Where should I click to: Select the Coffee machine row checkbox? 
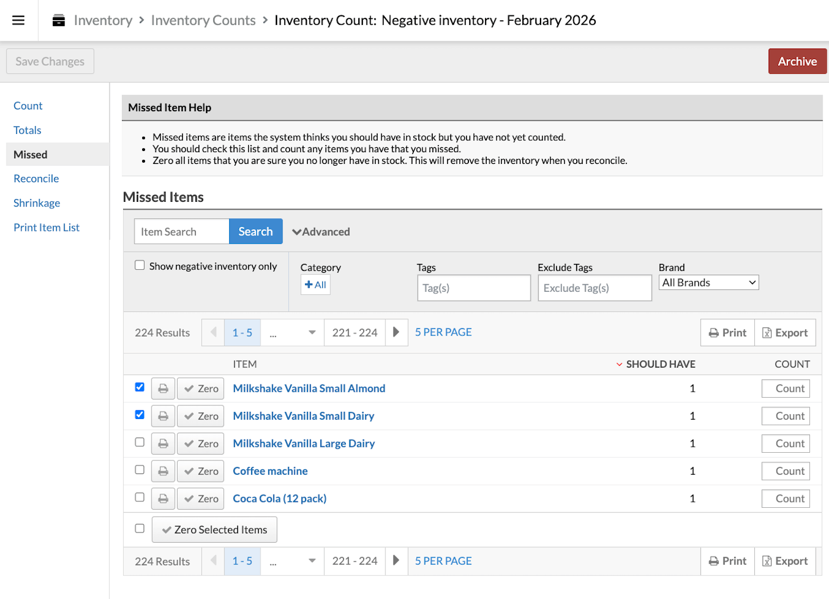139,469
